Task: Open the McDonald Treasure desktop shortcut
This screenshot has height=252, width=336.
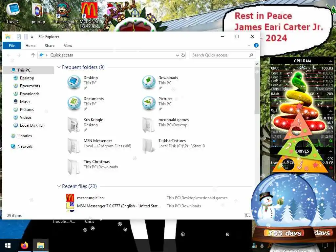Action: (x=89, y=15)
